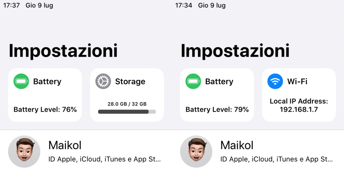Click the blue Wi-Fi icon
The width and height of the screenshot is (344, 173).
[x=275, y=81]
